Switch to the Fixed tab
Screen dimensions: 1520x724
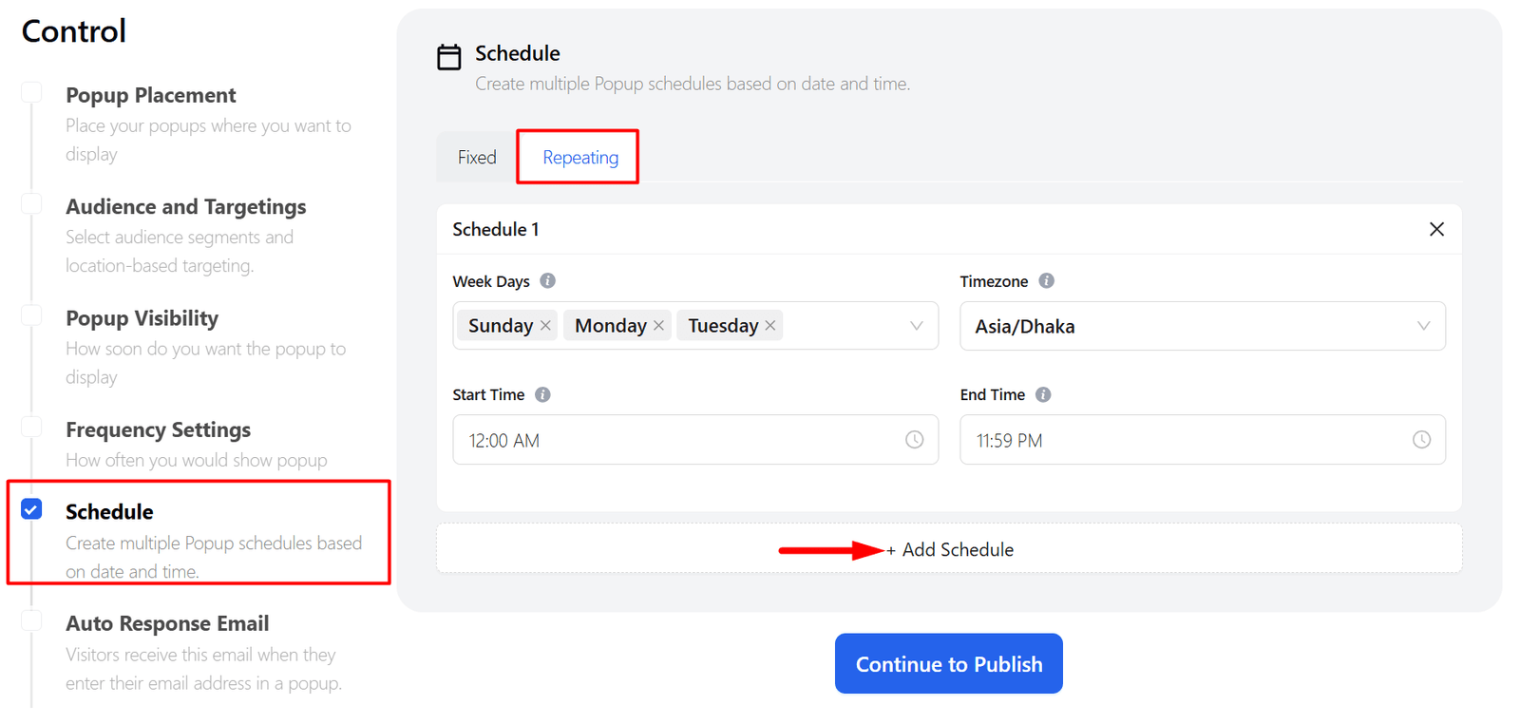click(477, 158)
